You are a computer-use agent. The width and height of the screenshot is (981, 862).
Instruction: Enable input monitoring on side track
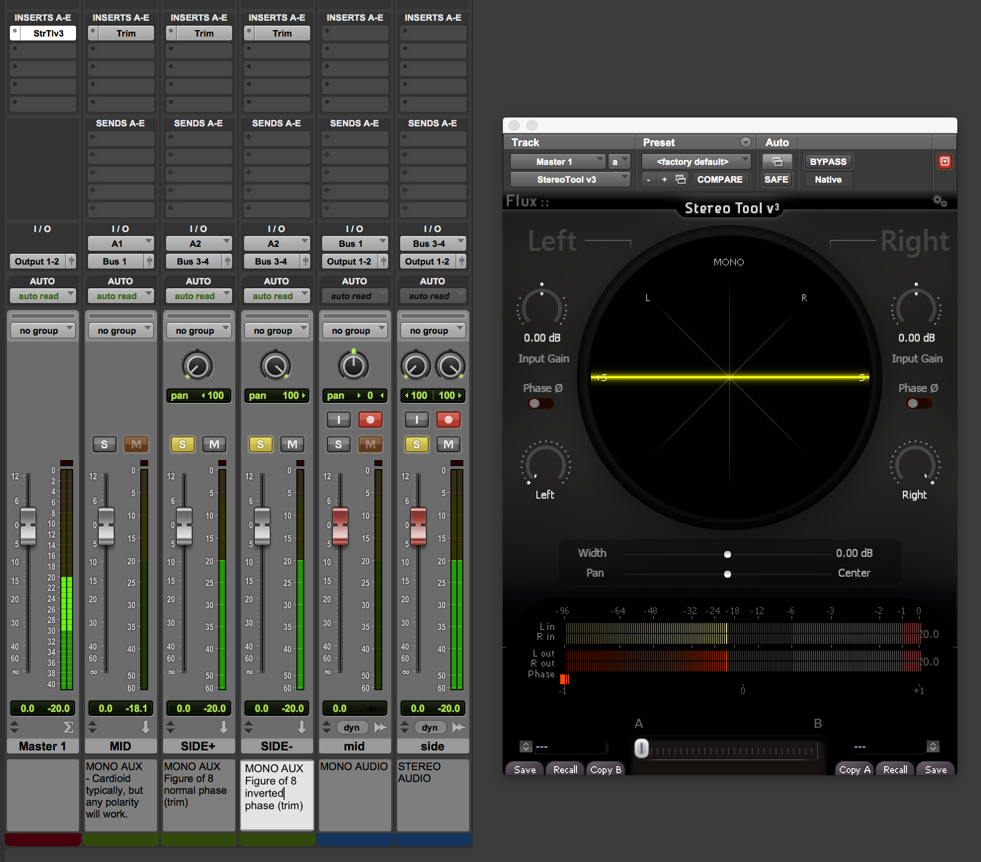[416, 420]
